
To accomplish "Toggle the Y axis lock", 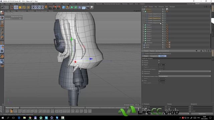I will pyautogui.click(x=37, y=7).
